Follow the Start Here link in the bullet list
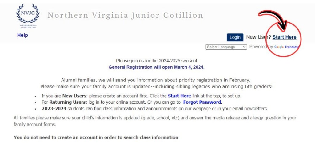315x143 pixels. tap(179, 96)
